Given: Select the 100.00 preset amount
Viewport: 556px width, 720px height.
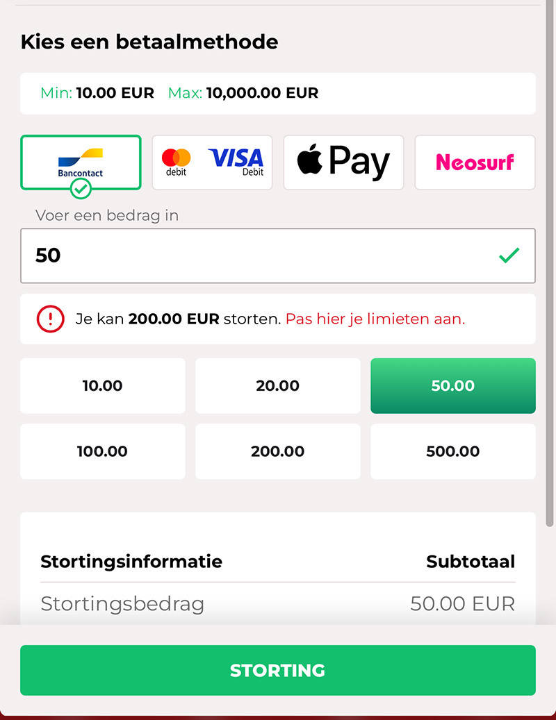Looking at the screenshot, I should (102, 451).
